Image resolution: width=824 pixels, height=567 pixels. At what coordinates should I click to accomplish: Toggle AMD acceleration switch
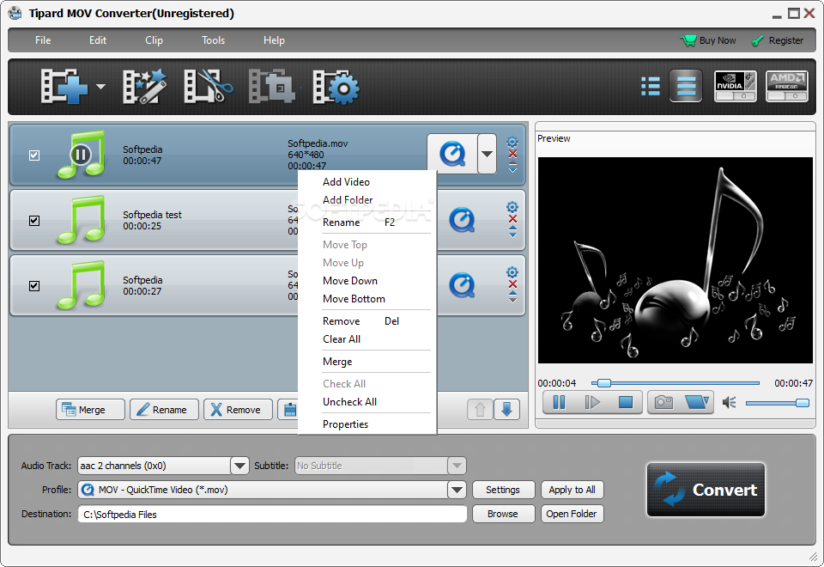click(x=787, y=86)
